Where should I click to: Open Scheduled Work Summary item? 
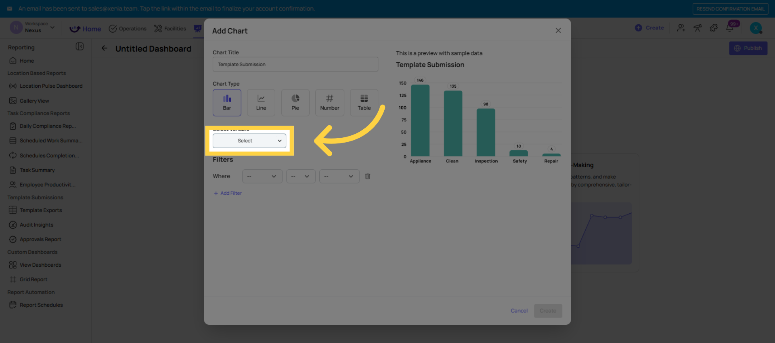[x=46, y=141]
